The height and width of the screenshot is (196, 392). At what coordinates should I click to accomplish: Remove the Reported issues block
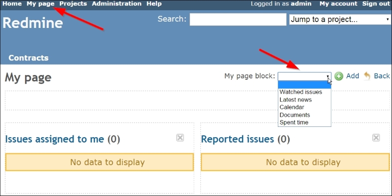click(376, 138)
